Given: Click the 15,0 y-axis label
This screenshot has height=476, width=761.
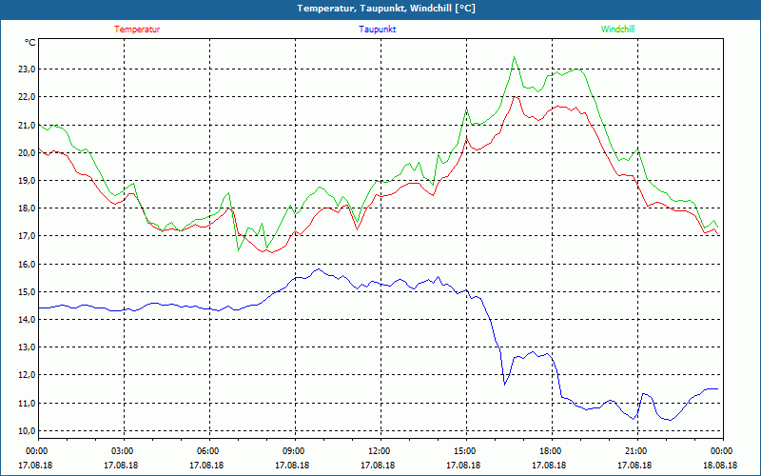Looking at the screenshot, I should click(28, 292).
